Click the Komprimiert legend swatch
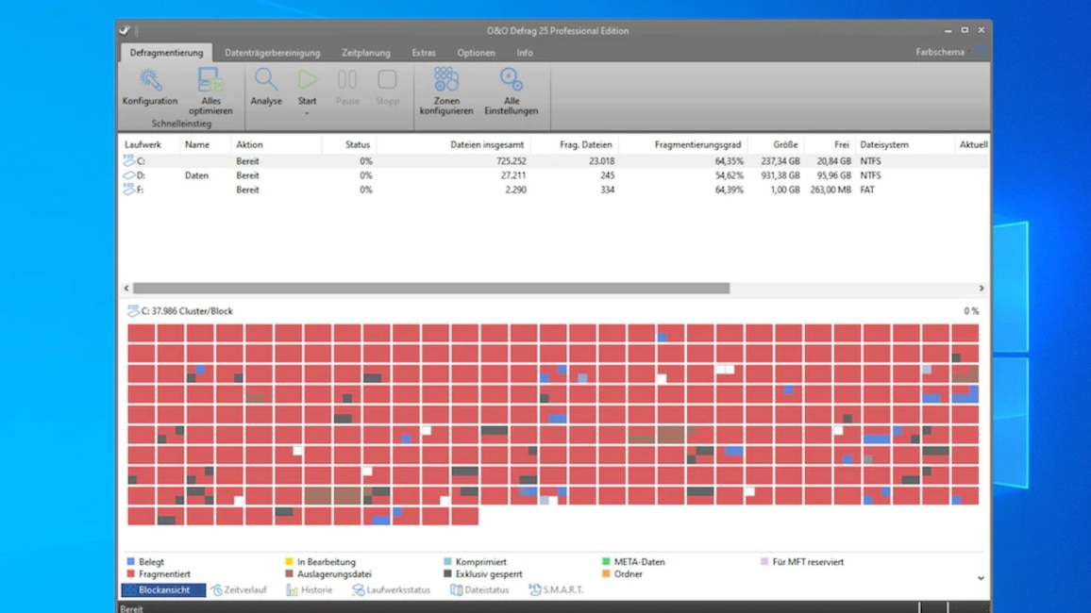Viewport: 1091px width, 613px height. click(x=447, y=561)
